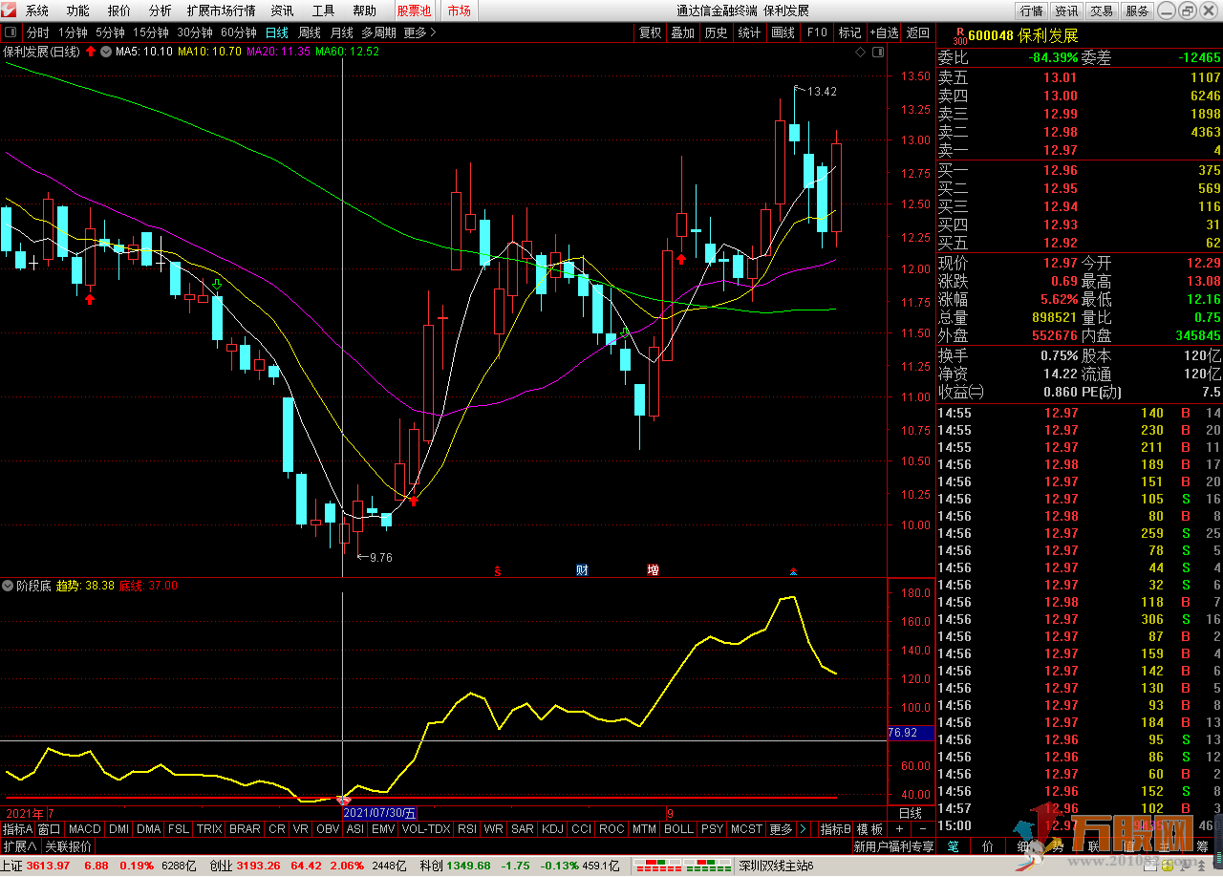This screenshot has width=1223, height=877.
Task: Switch chart to 周线 period
Action: click(x=310, y=32)
